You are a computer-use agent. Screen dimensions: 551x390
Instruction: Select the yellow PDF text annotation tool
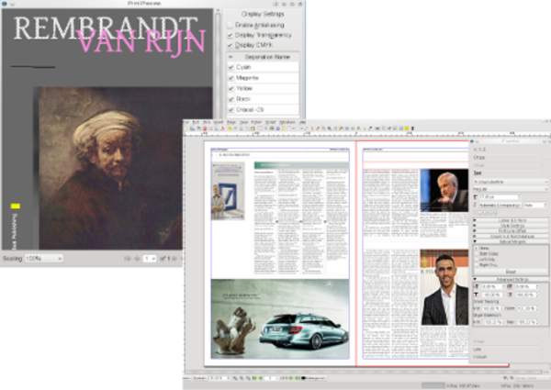click(x=407, y=128)
